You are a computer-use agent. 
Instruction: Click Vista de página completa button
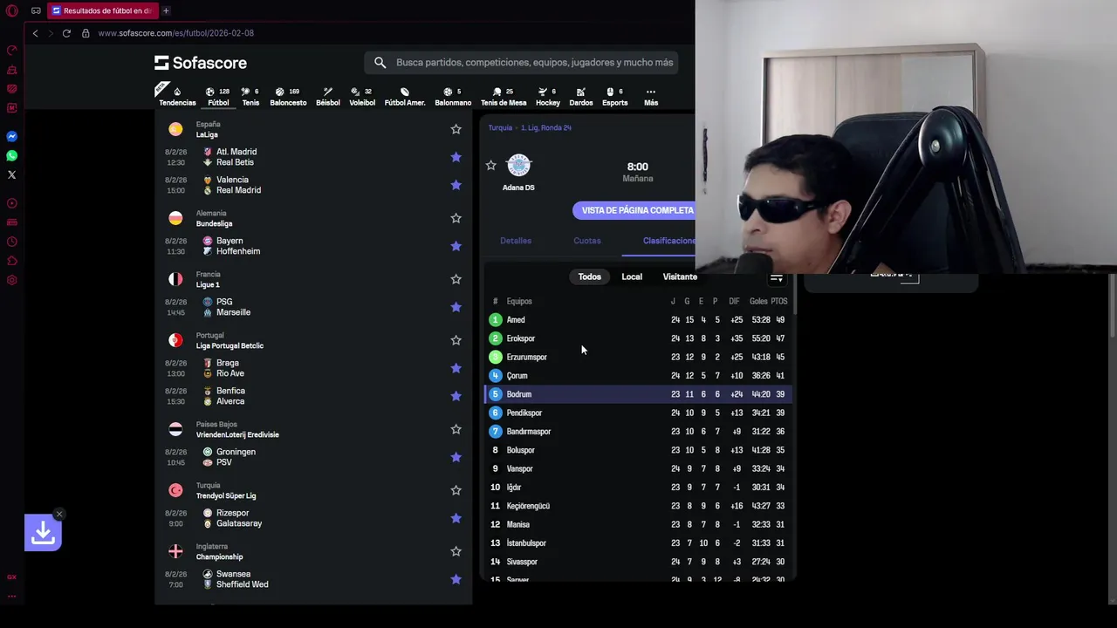point(634,210)
